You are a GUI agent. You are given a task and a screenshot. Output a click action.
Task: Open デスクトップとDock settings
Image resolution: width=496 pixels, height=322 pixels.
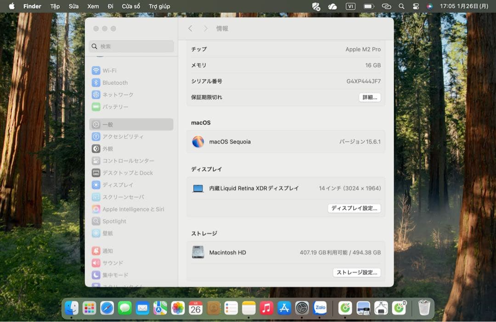tap(131, 173)
